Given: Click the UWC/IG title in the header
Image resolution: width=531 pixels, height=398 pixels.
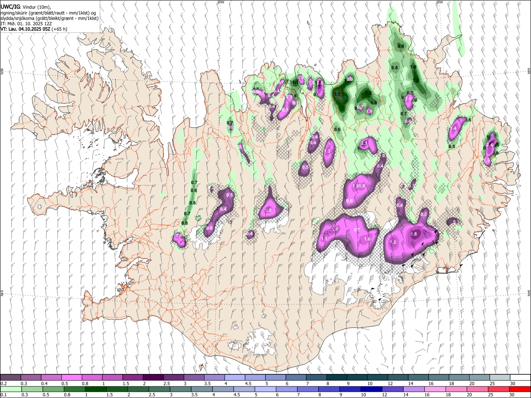Looking at the screenshot, I should coord(10,7).
